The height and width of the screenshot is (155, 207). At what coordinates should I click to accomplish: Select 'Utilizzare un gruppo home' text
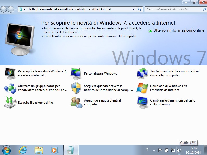(42, 88)
